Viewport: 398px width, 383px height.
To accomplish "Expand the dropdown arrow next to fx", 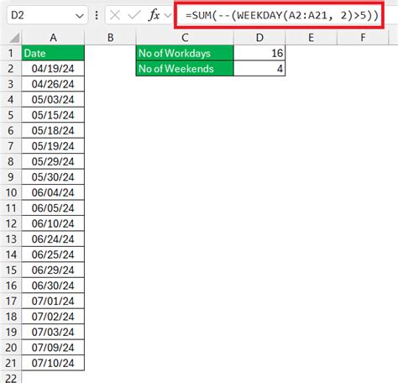I will [x=168, y=15].
